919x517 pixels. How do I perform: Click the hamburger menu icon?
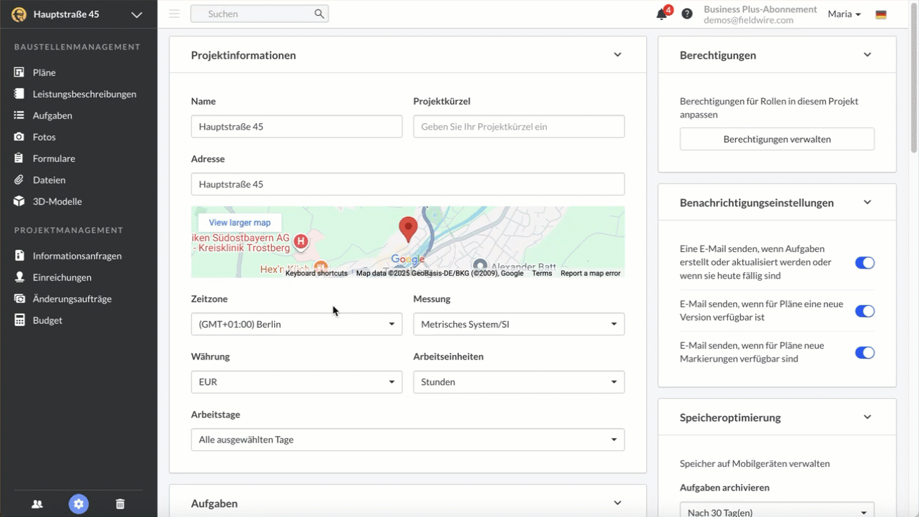[x=174, y=14]
